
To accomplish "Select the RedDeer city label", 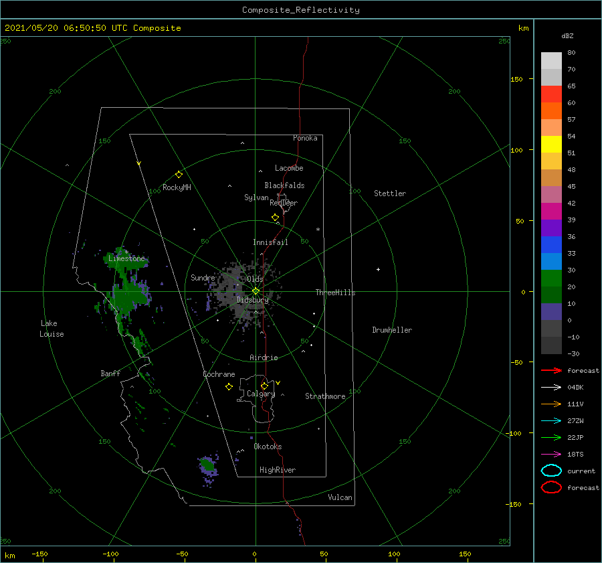I will tap(284, 203).
